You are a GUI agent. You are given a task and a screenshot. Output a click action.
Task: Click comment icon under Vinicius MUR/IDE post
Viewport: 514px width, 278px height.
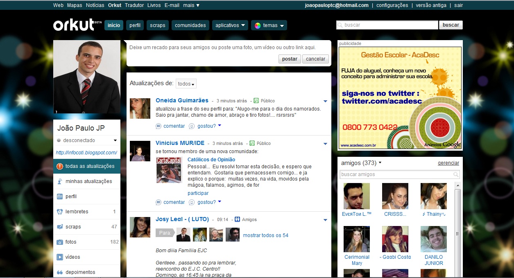159,202
